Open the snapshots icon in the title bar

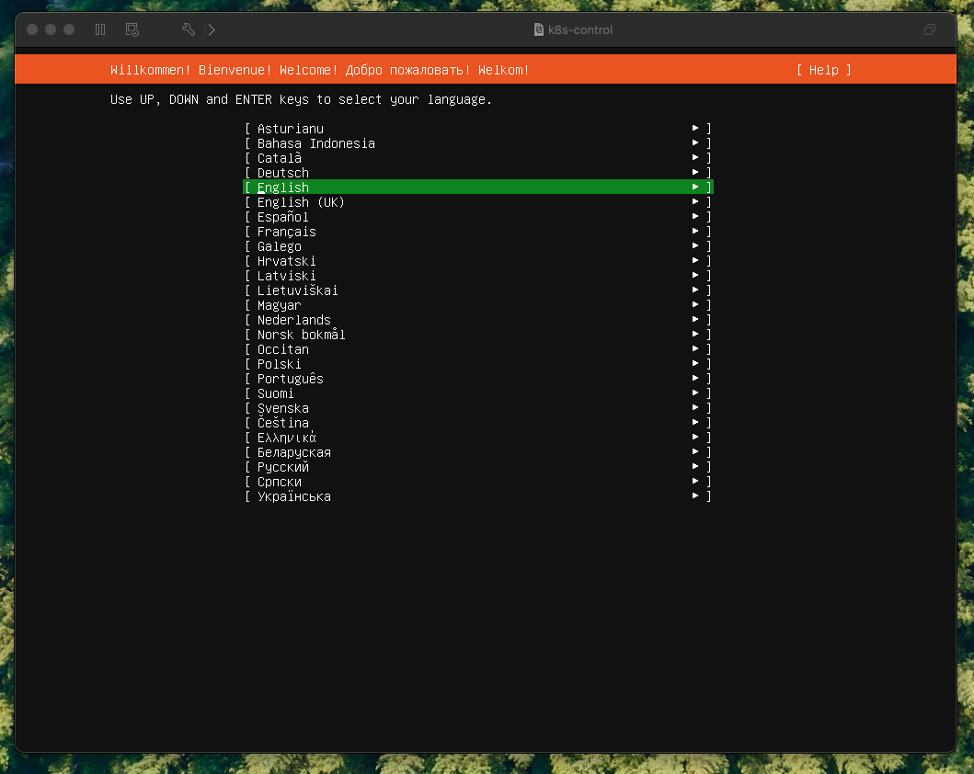point(132,29)
